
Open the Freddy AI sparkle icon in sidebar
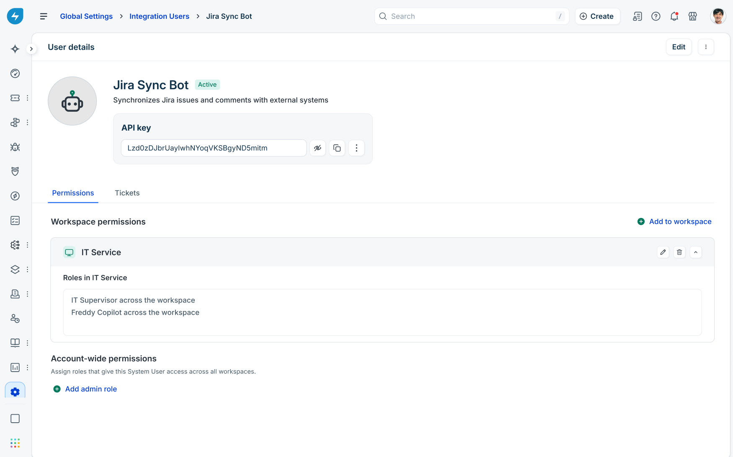pos(15,49)
